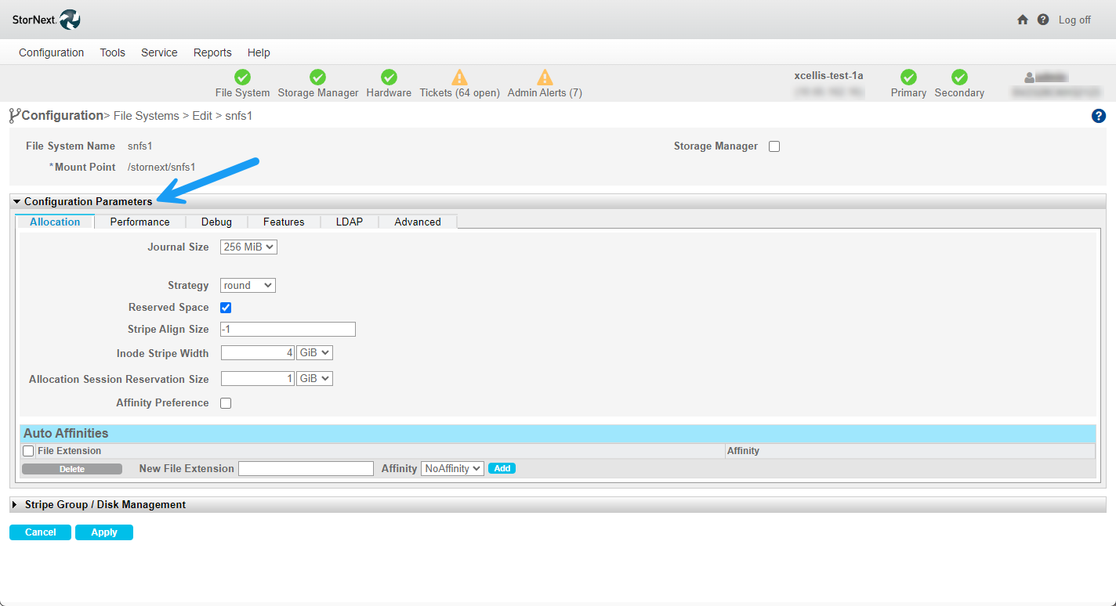Screen dimensions: 1116x606
Task: Open the Admin Alerts warning triangle icon
Action: [545, 78]
